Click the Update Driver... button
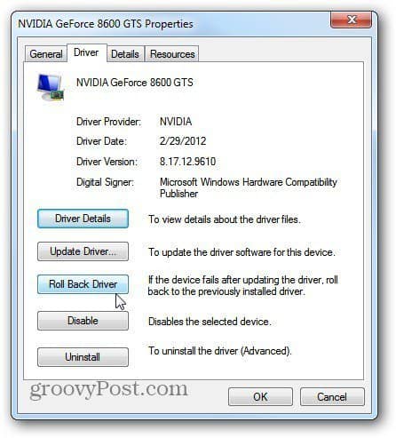This screenshot has height=438, width=396. [83, 251]
